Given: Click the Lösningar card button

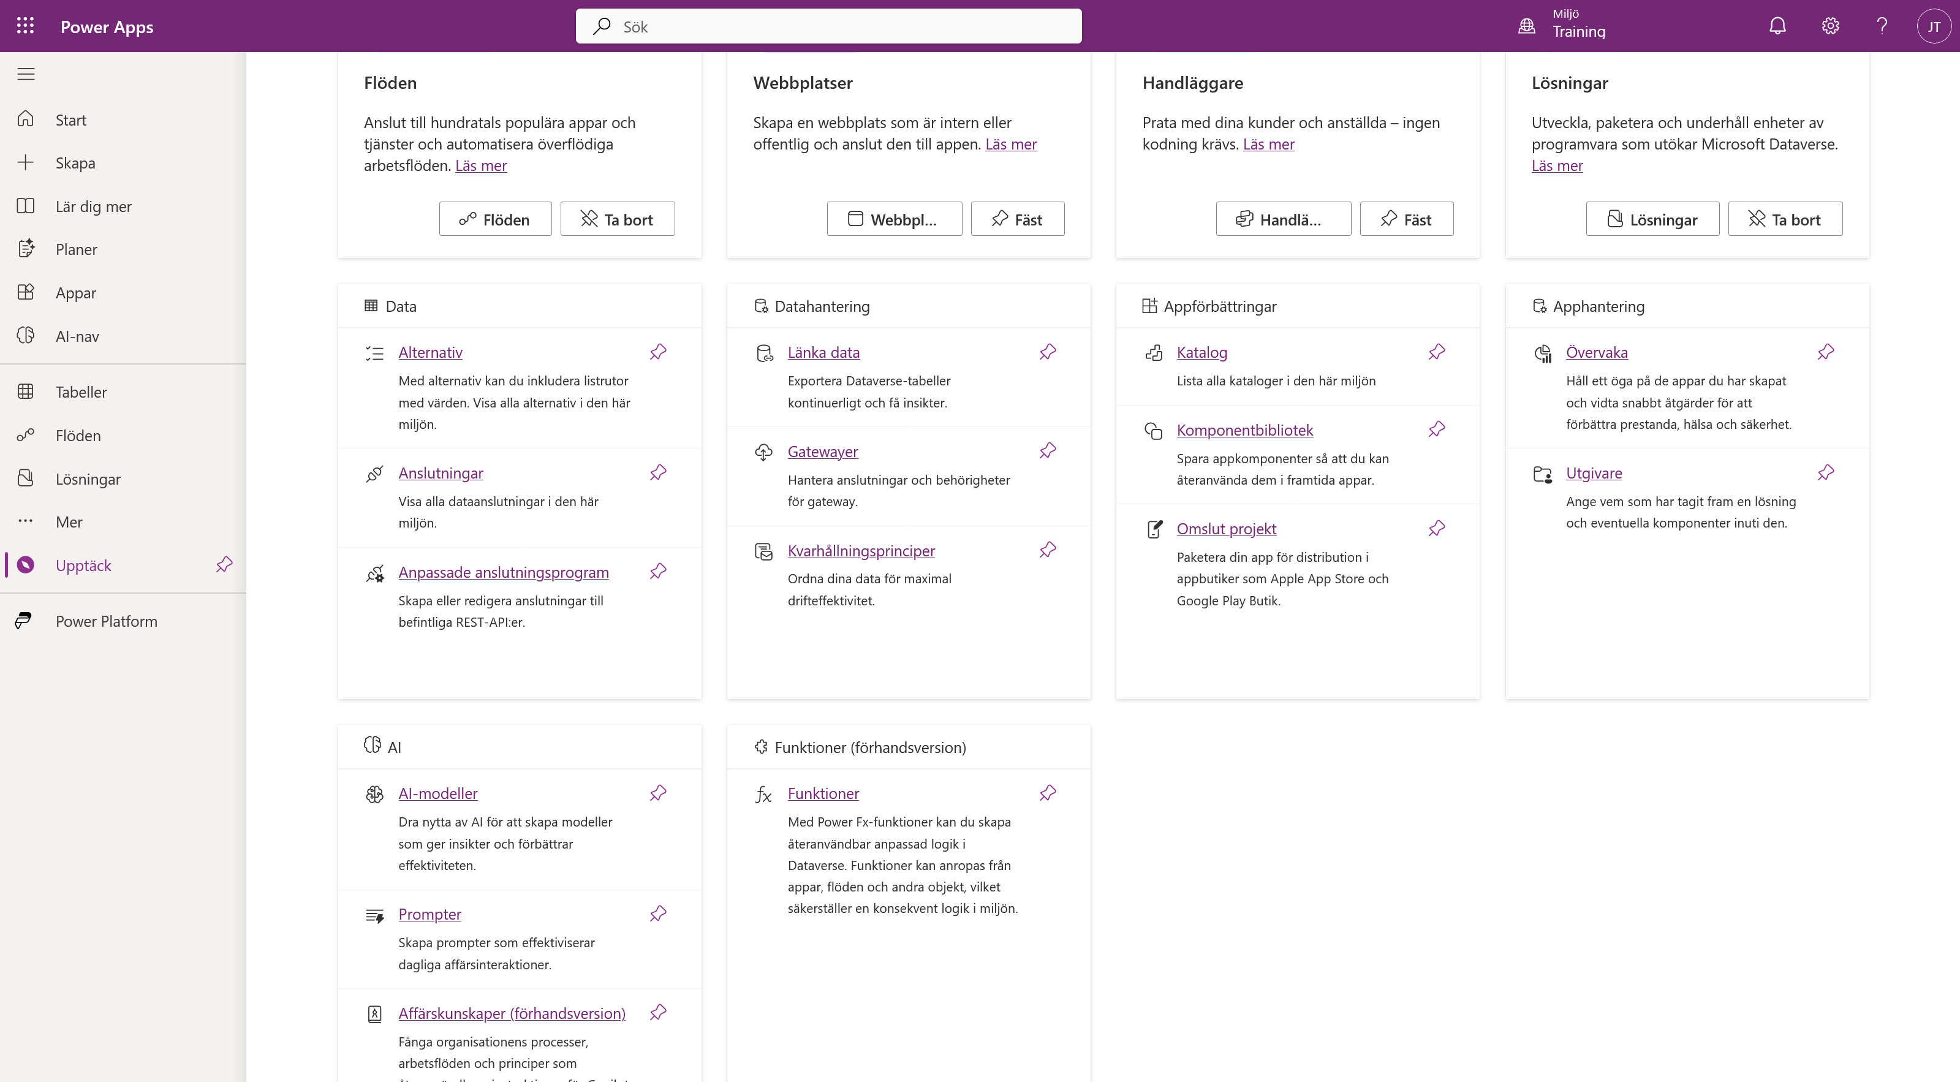Looking at the screenshot, I should [1652, 219].
